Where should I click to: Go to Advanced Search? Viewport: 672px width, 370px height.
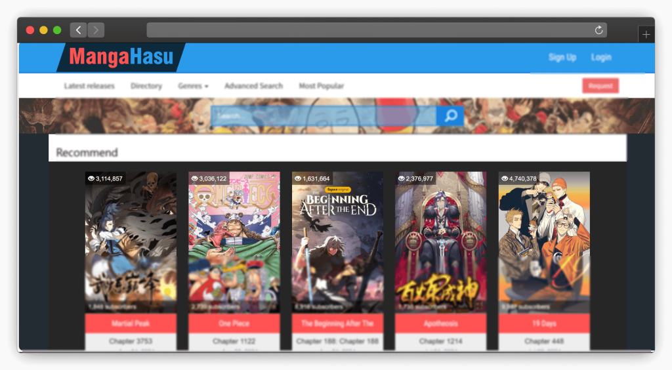254,86
